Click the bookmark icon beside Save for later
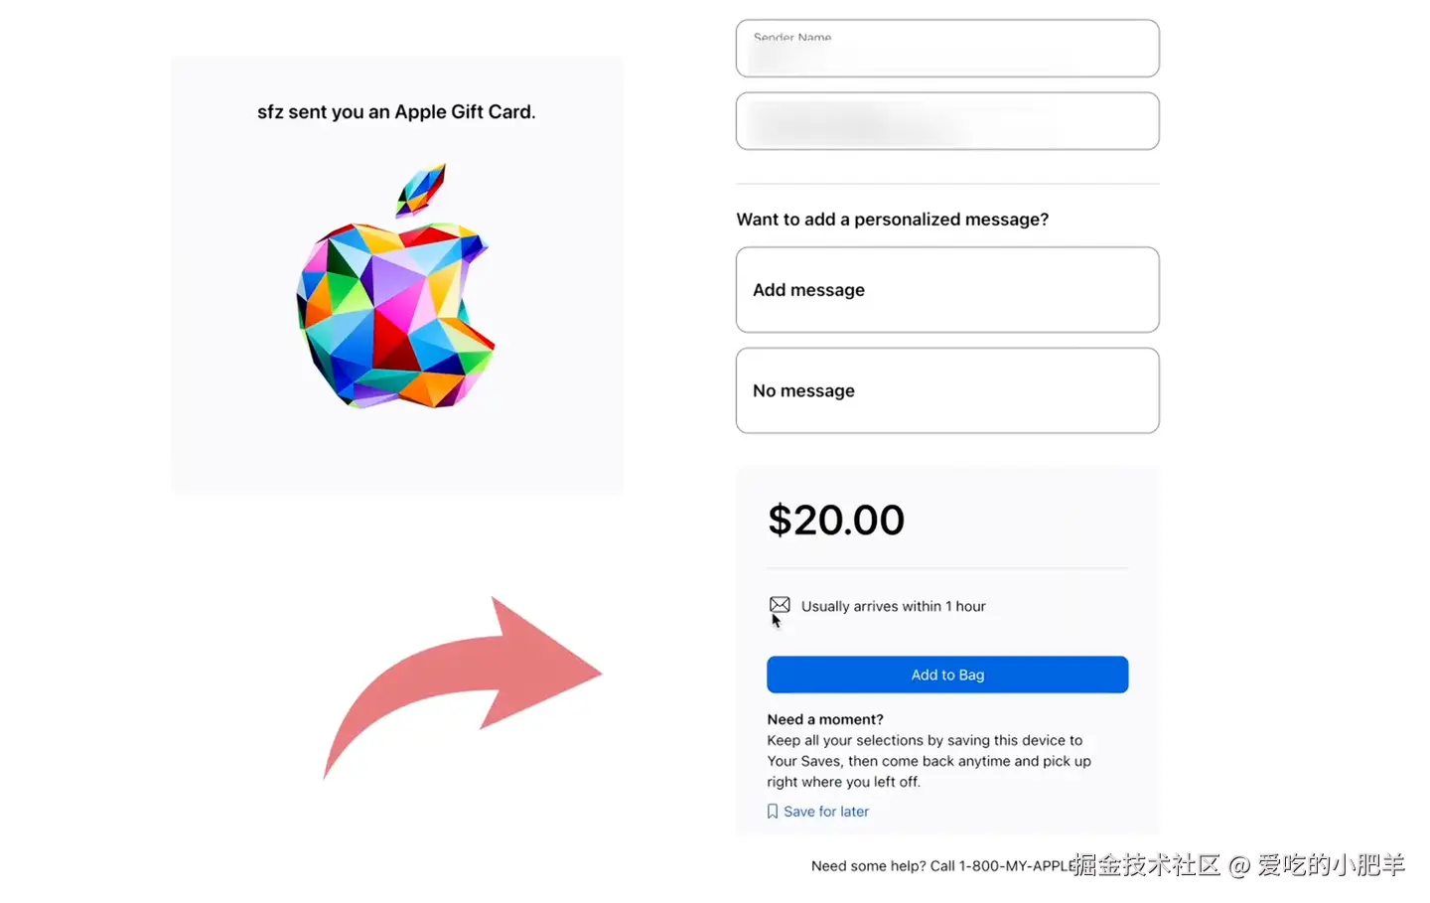This screenshot has width=1430, height=903. point(773,812)
